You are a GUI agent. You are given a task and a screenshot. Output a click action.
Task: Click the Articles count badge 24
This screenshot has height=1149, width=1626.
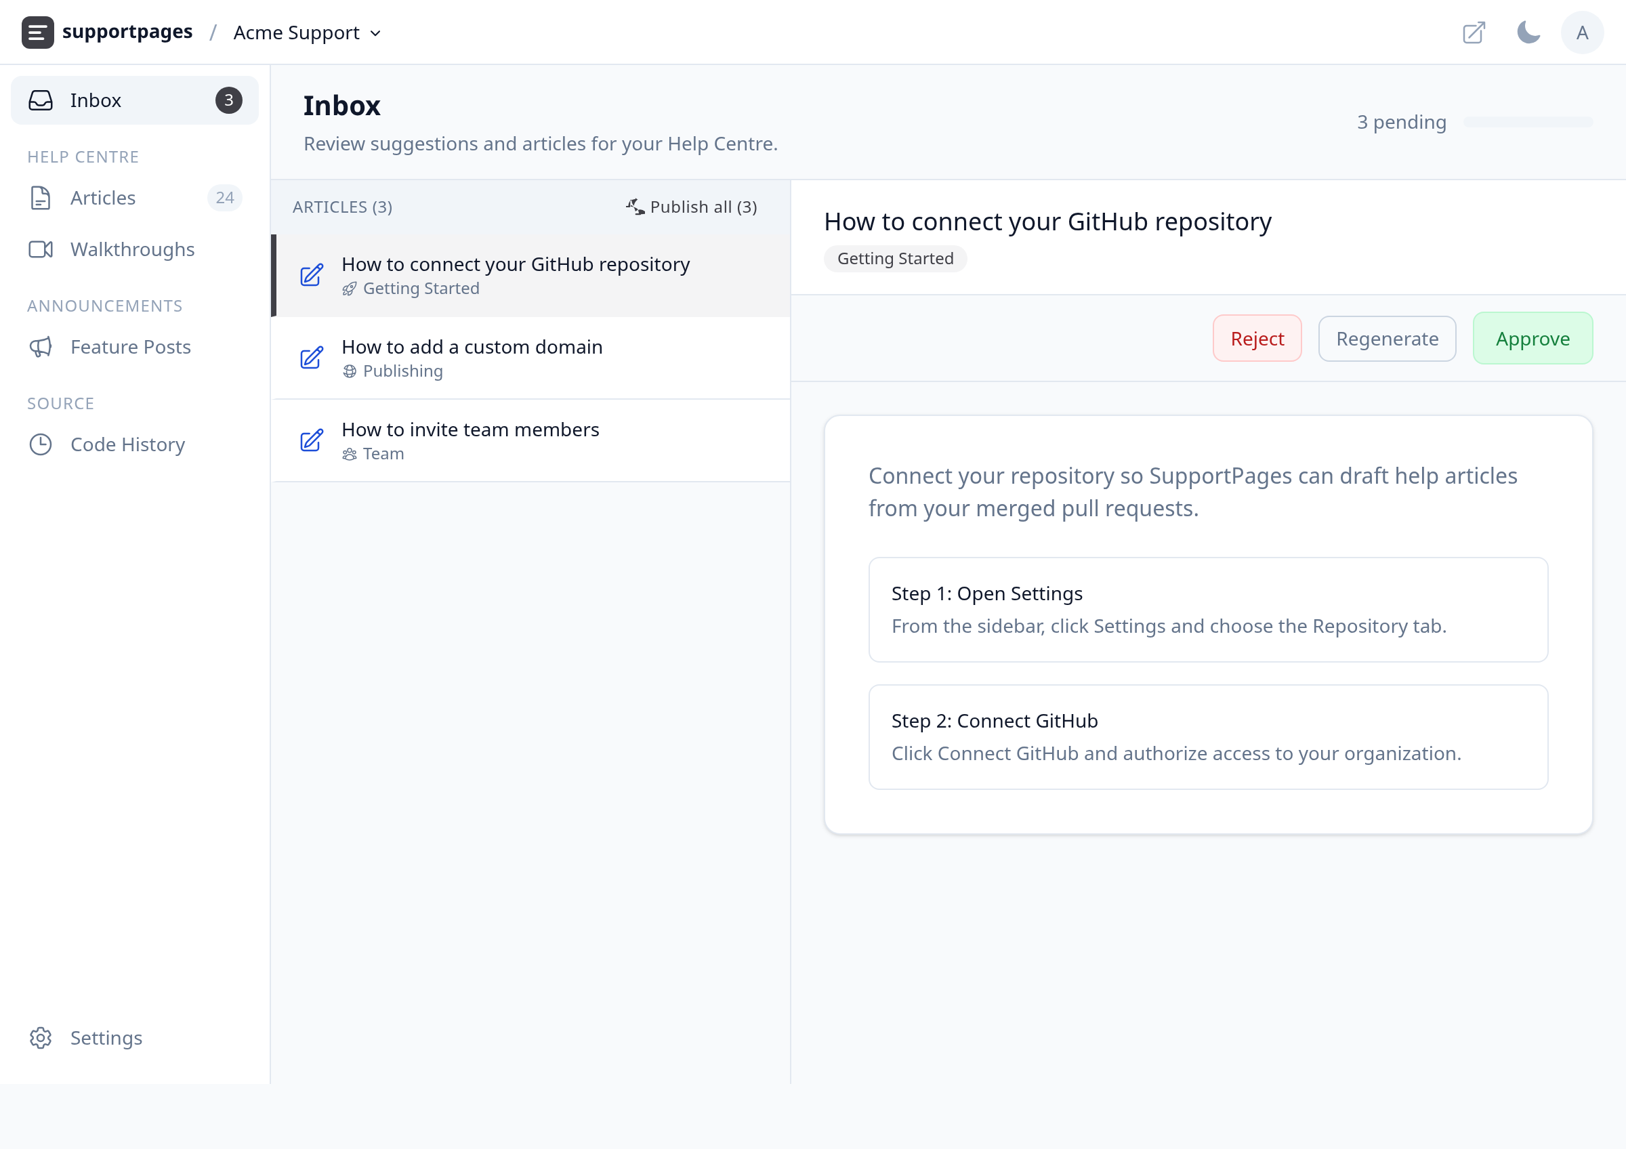(224, 198)
